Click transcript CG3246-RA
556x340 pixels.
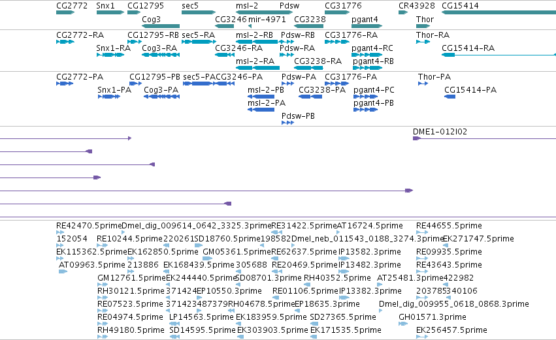pyautogui.click(x=225, y=55)
